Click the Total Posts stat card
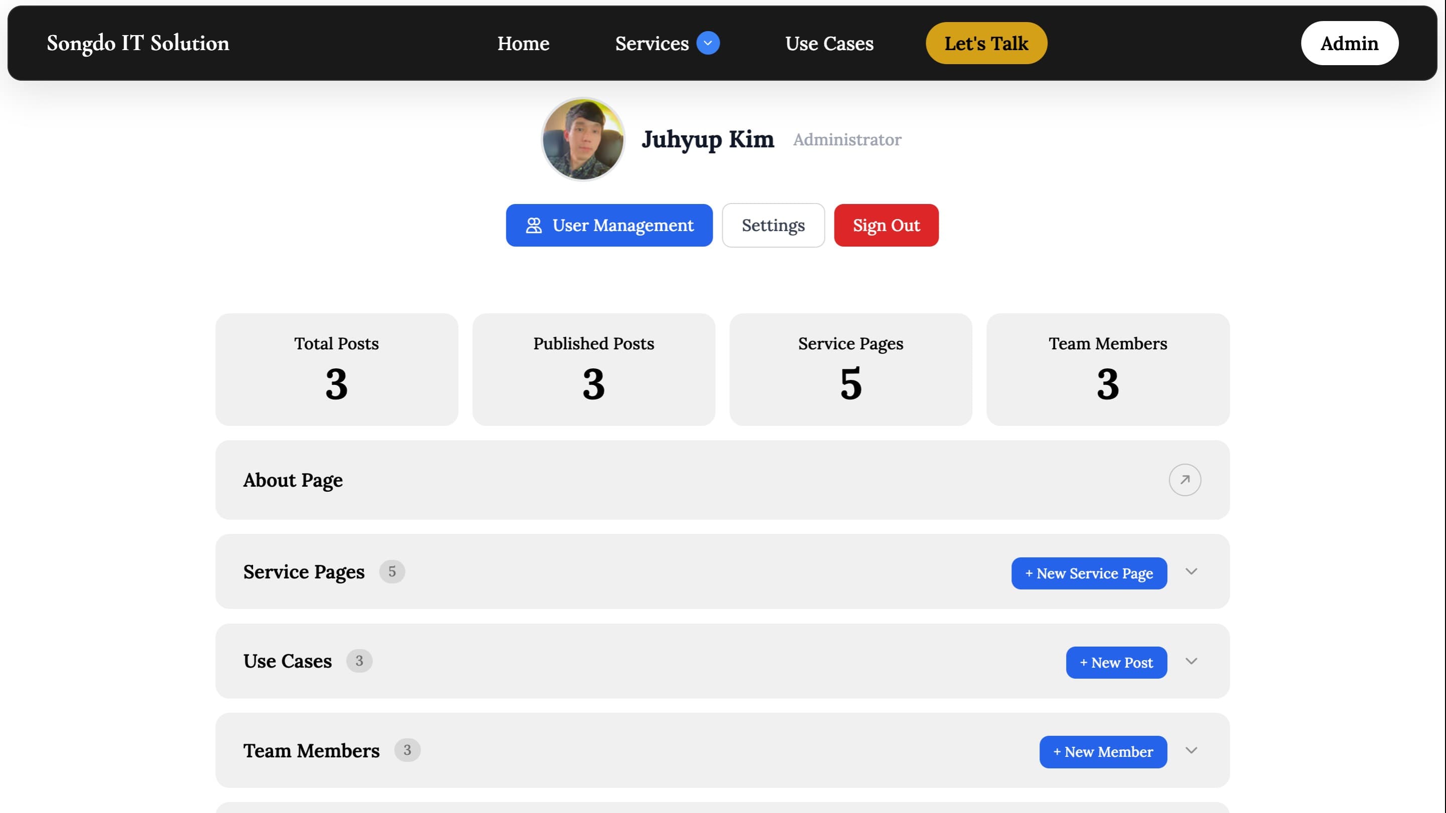This screenshot has width=1446, height=813. [337, 369]
